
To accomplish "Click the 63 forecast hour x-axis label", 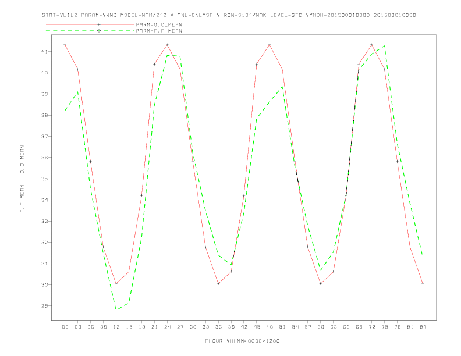I will pos(334,327).
